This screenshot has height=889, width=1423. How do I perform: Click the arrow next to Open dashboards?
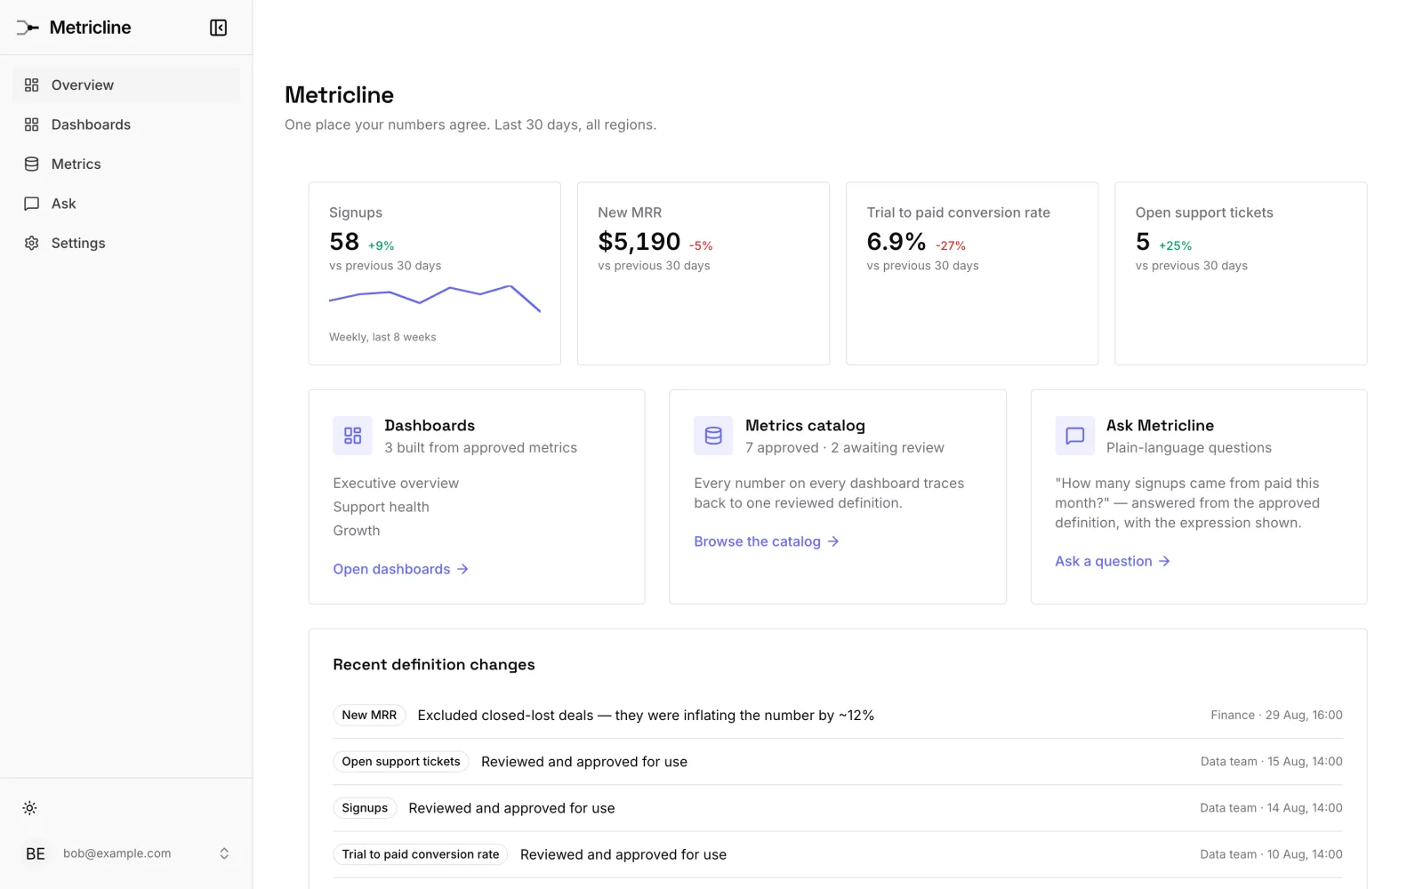pos(462,569)
